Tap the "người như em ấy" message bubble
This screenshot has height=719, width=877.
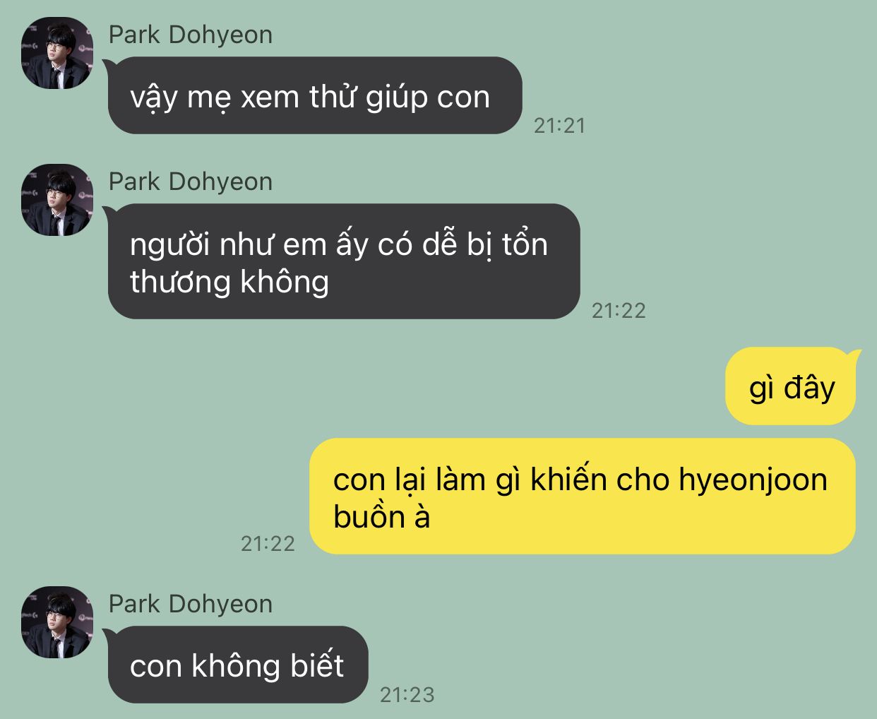click(x=344, y=261)
